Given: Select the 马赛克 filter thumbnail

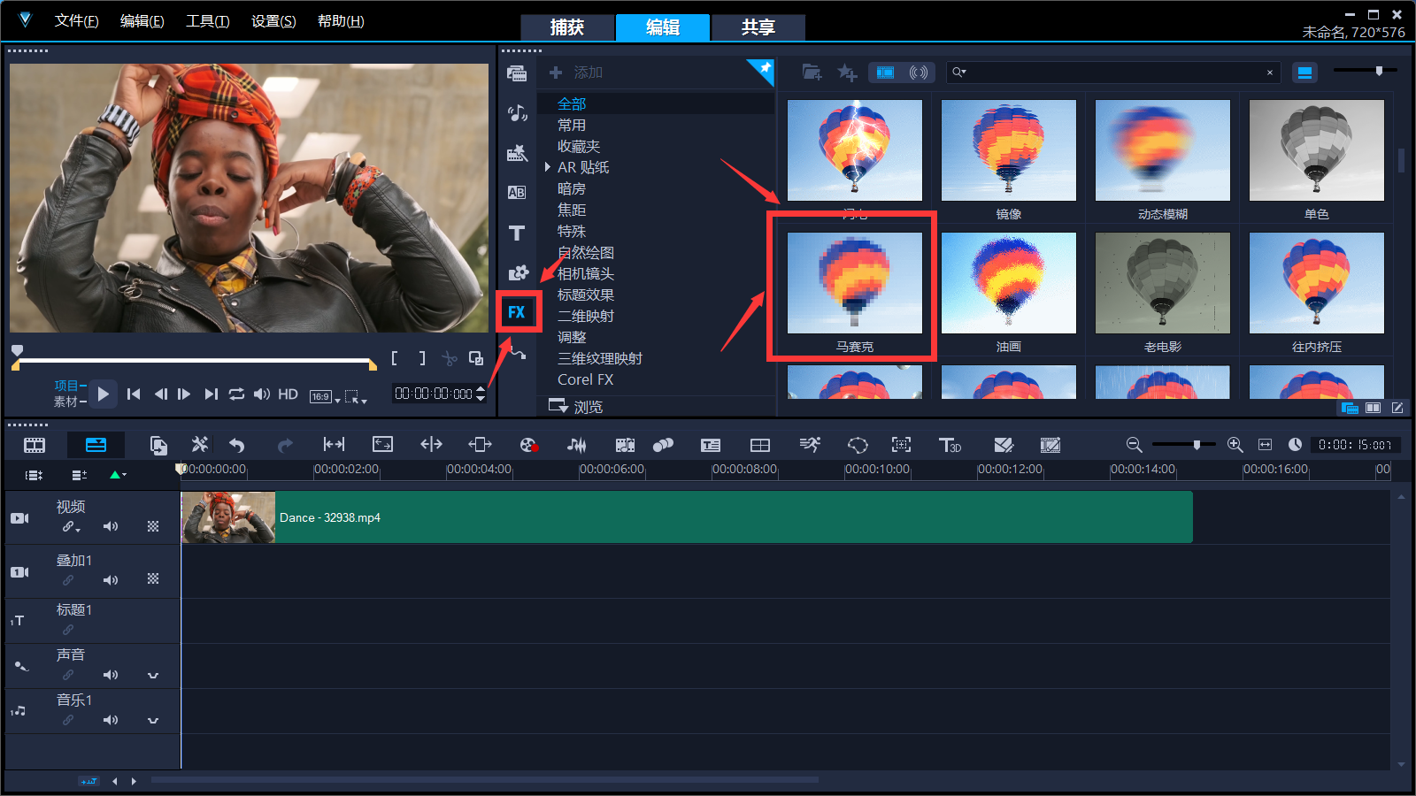Looking at the screenshot, I should [x=854, y=284].
